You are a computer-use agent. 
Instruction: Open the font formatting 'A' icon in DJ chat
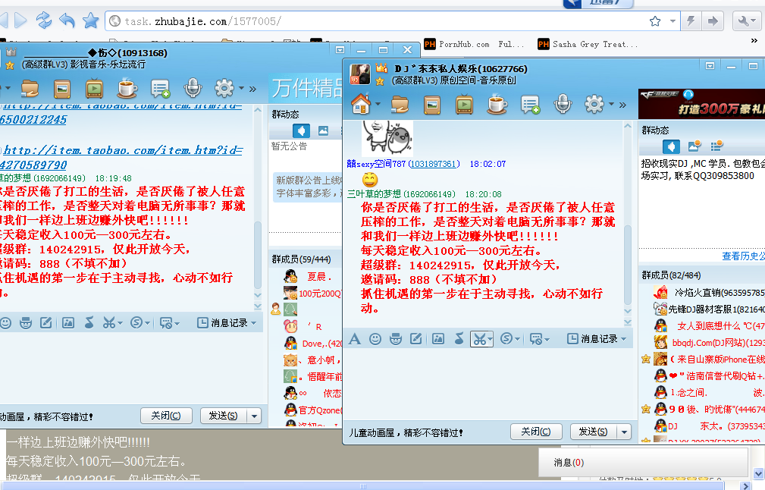click(355, 339)
